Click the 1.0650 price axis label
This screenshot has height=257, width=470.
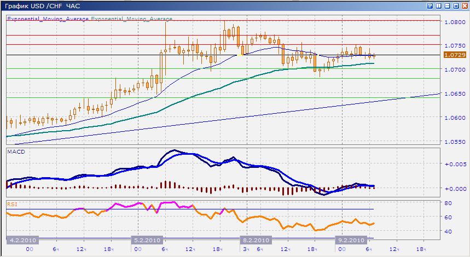click(455, 94)
